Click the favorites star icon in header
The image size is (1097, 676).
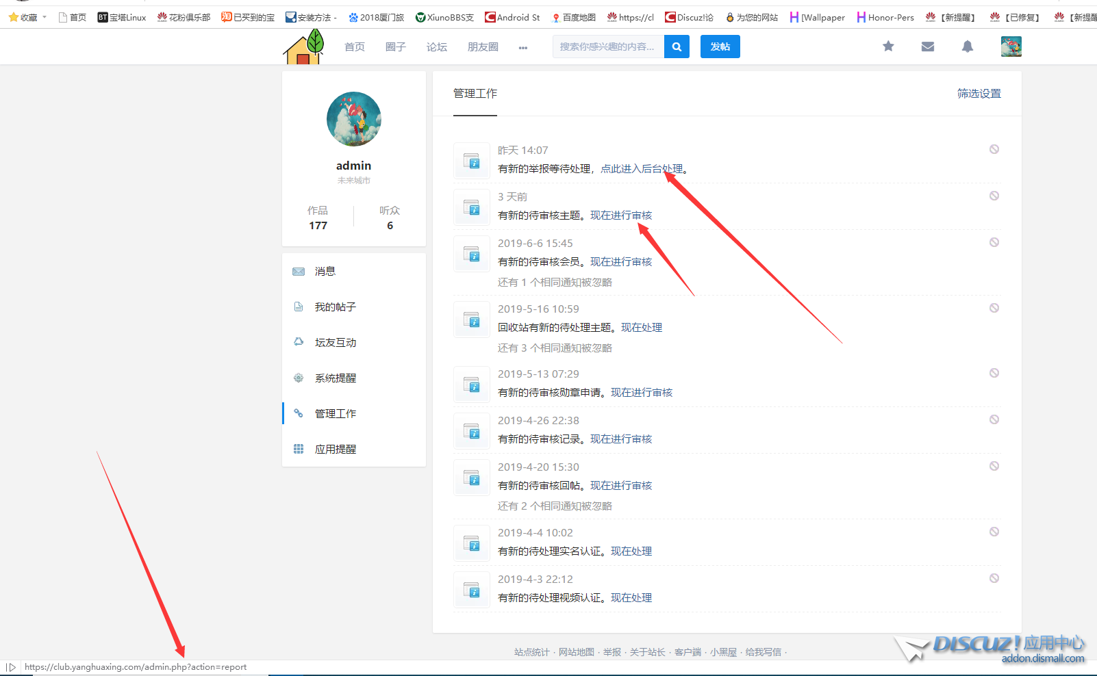[888, 47]
